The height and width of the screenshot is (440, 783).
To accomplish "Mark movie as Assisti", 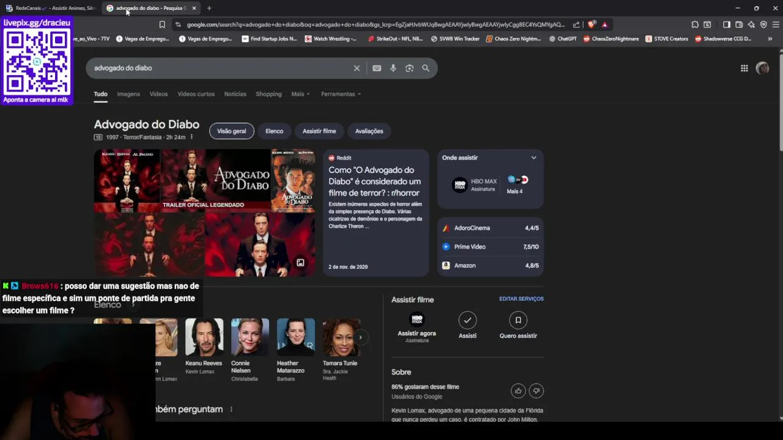I will point(467,326).
